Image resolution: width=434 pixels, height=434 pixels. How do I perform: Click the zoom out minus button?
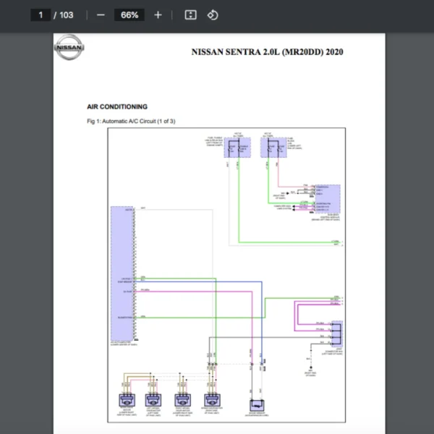(101, 15)
